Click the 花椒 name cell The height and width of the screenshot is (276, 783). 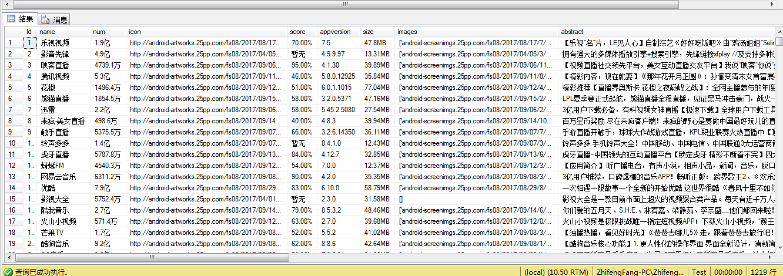(x=64, y=87)
